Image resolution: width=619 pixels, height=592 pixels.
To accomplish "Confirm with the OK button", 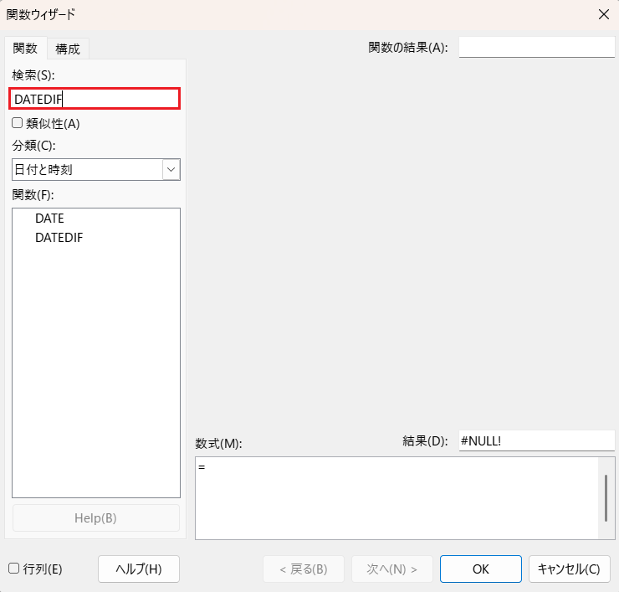I will [x=480, y=569].
